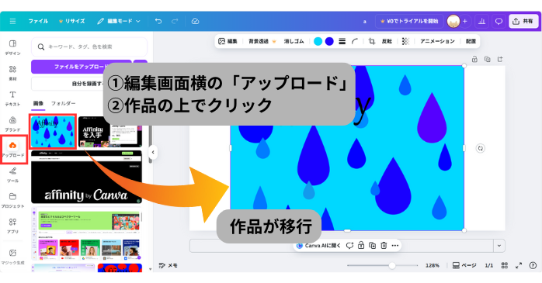Focus the keyword search field
Image resolution: width=542 pixels, height=283 pixels.
click(x=89, y=47)
